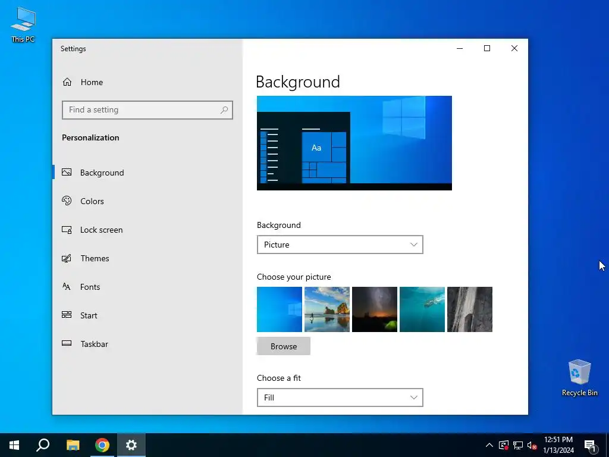The image size is (609, 457).
Task: Maximize the Settings window
Action: pos(487,48)
